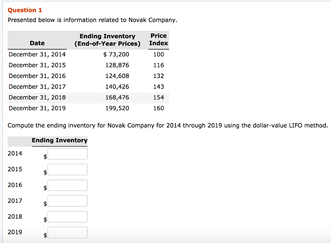Screen dimensions: 331x243
Task: Click the 'December 31, 2018' date cell
Action: coord(37,98)
